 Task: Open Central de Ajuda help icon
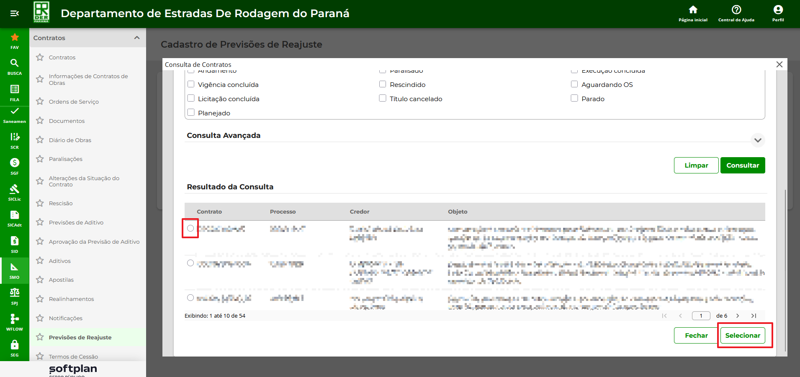pos(736,10)
